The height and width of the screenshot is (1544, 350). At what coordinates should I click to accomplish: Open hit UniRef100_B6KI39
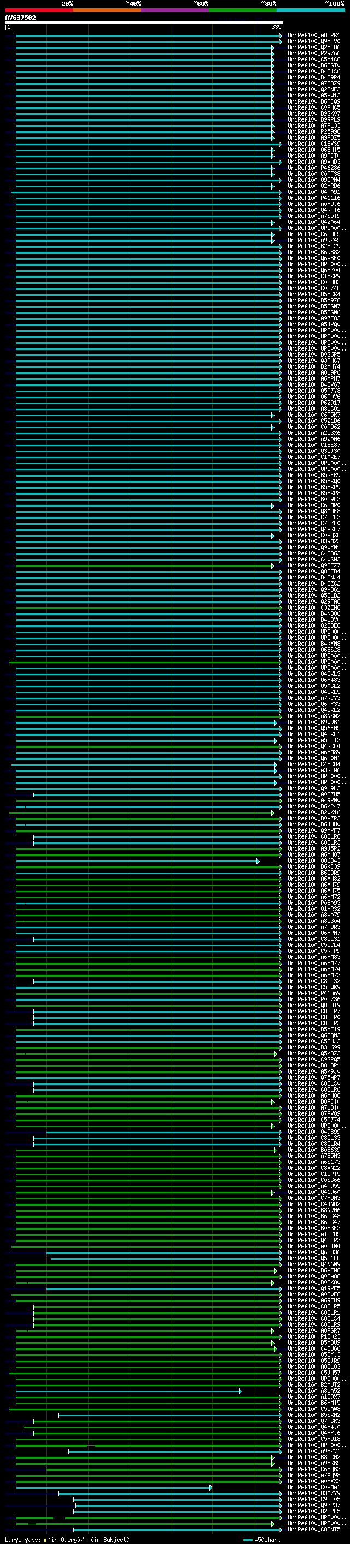314,867
